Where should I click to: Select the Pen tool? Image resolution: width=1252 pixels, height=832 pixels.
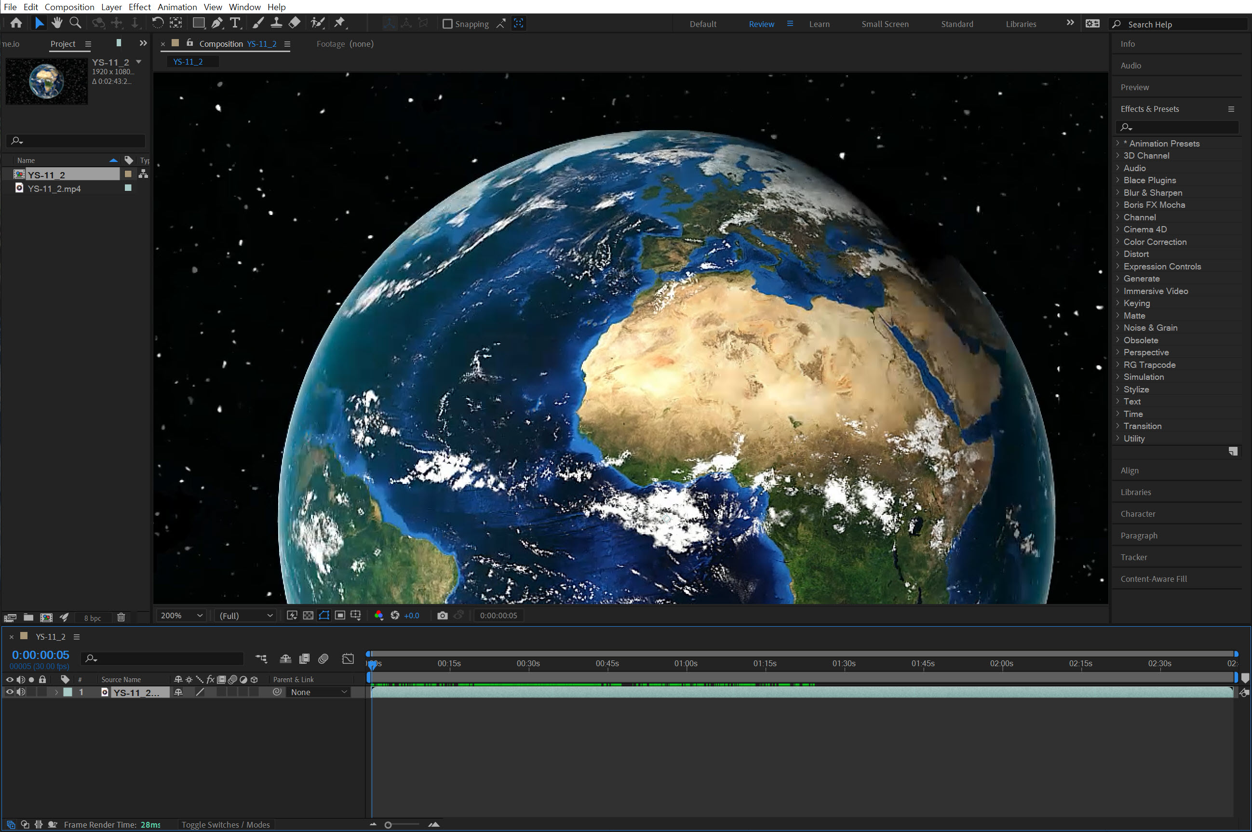point(216,23)
